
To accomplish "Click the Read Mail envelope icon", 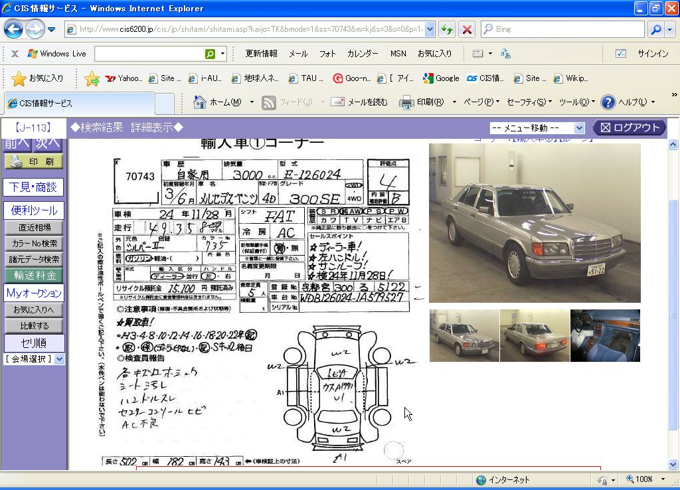I will (337, 102).
